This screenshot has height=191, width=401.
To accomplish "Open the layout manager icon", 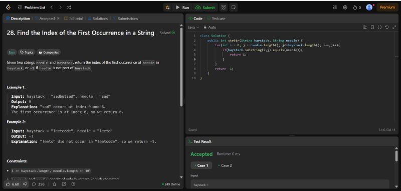I will coord(334,8).
